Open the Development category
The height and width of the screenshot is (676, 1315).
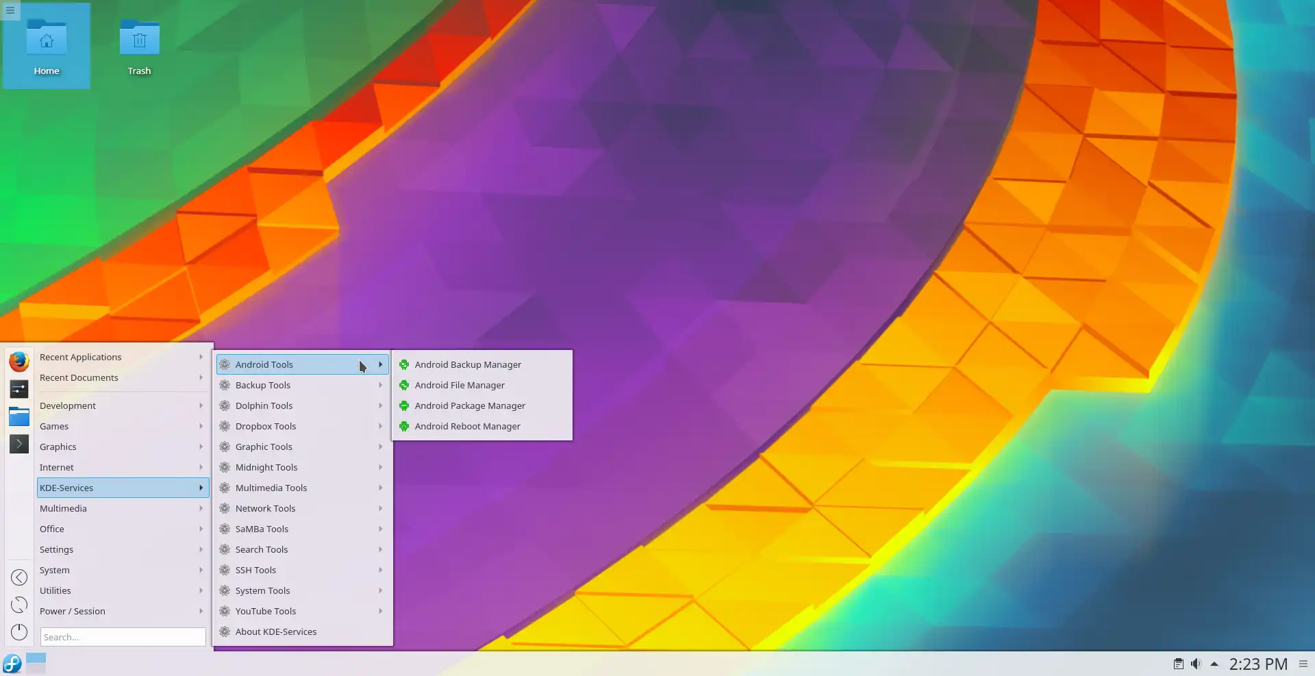point(123,405)
